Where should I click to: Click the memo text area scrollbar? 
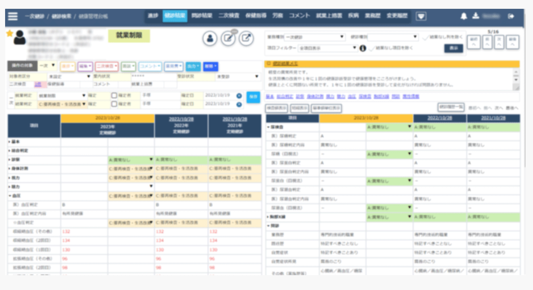tap(516, 79)
